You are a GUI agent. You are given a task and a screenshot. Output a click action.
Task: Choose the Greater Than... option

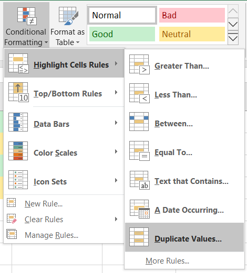pos(182,66)
